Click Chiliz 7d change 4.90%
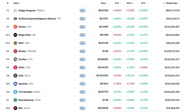 [144, 67]
